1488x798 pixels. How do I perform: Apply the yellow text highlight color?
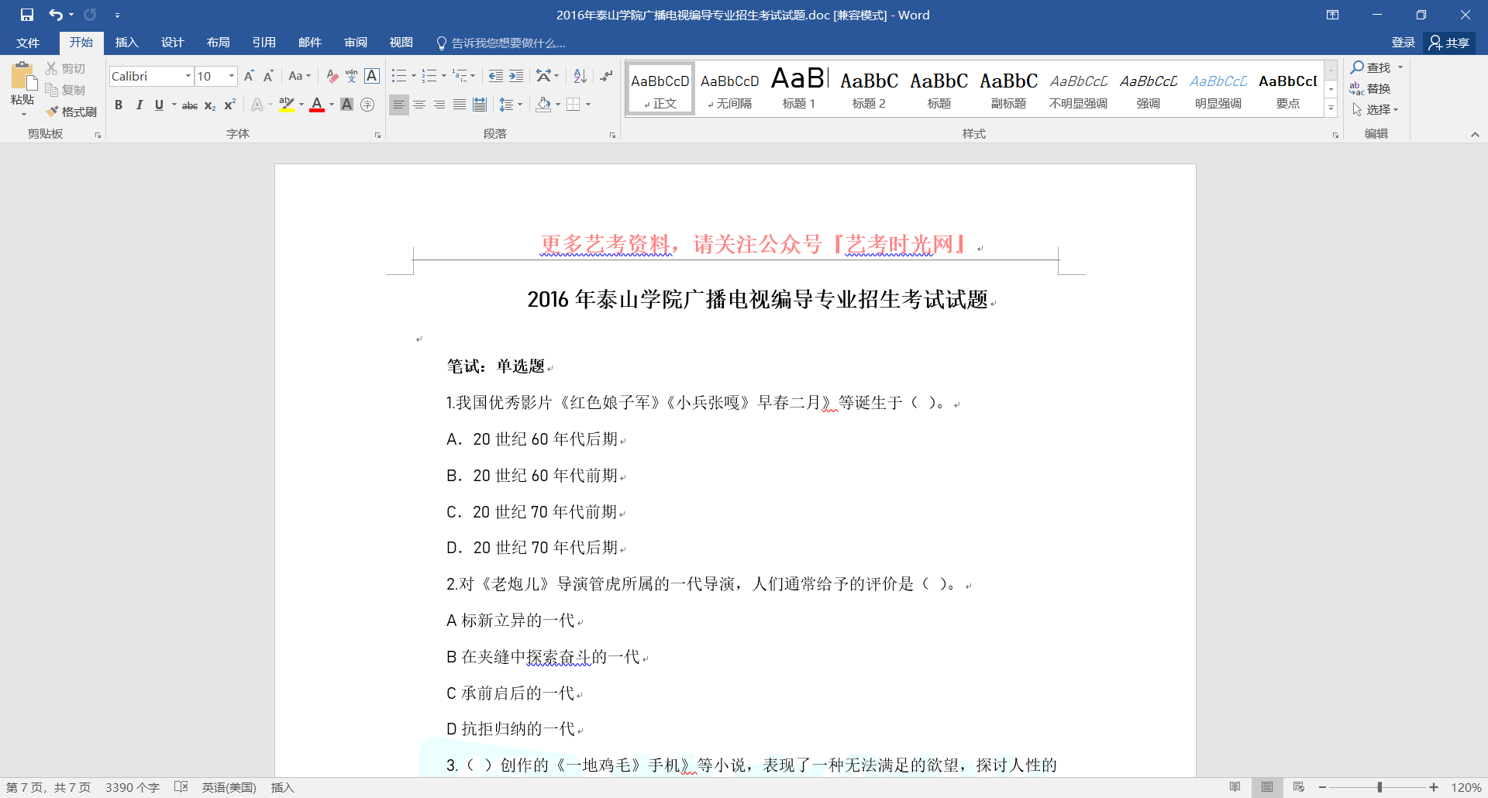[x=287, y=105]
